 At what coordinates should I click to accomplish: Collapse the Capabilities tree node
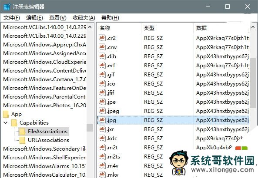[5, 123]
